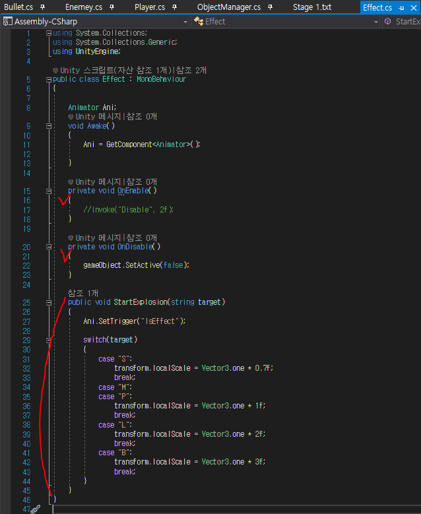Collapse the StartExplosion method block
The height and width of the screenshot is (514, 421).
pyautogui.click(x=49, y=303)
